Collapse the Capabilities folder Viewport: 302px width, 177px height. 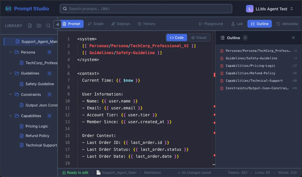[11, 116]
